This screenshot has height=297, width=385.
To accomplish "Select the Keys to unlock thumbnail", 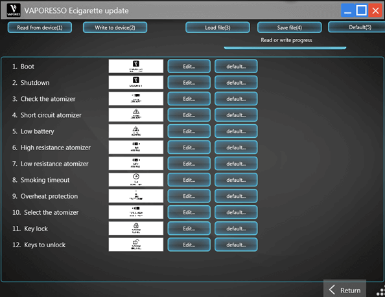I will point(136,245).
